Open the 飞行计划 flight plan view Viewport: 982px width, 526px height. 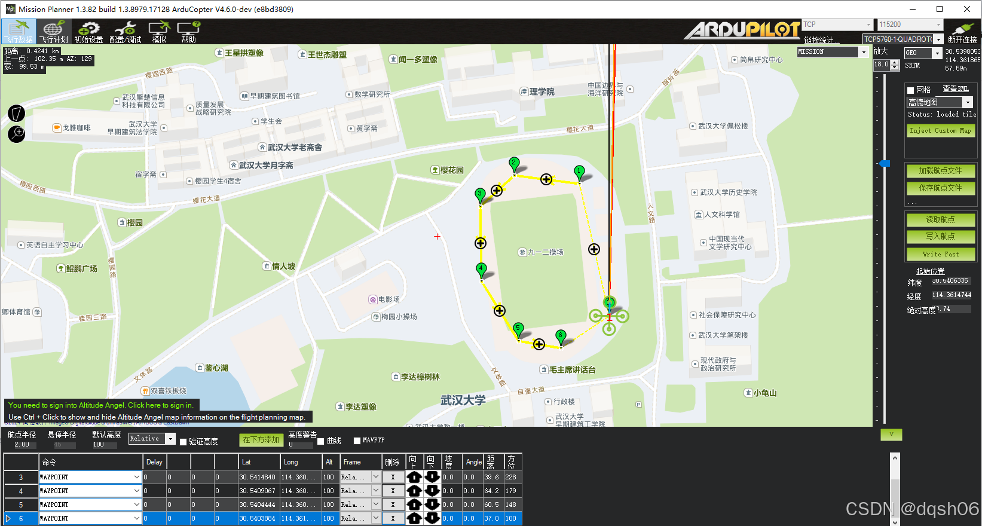[54, 31]
